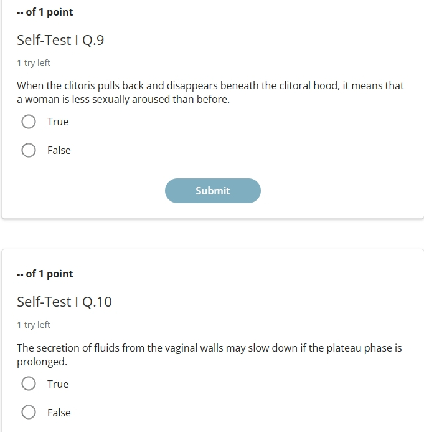Image resolution: width=424 pixels, height=432 pixels.
Task: Choose the False radio button for Q.10
Action: (x=29, y=412)
